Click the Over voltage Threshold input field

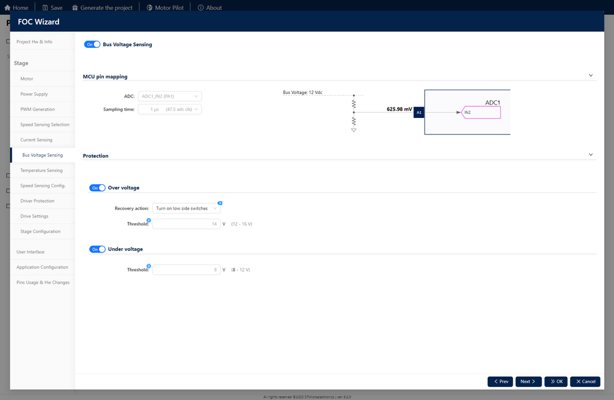[x=186, y=224]
